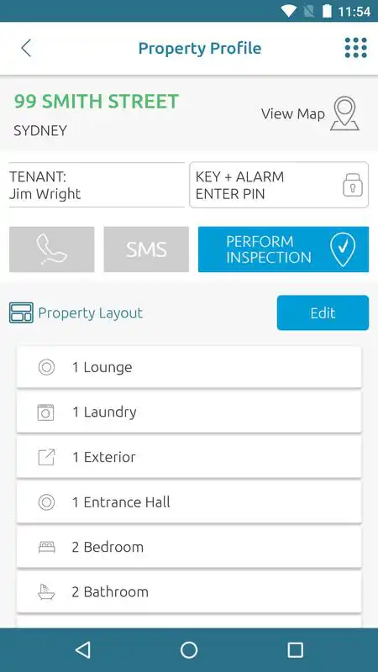Tap the exterior arrow-box icon
This screenshot has width=378, height=672.
pos(46,457)
